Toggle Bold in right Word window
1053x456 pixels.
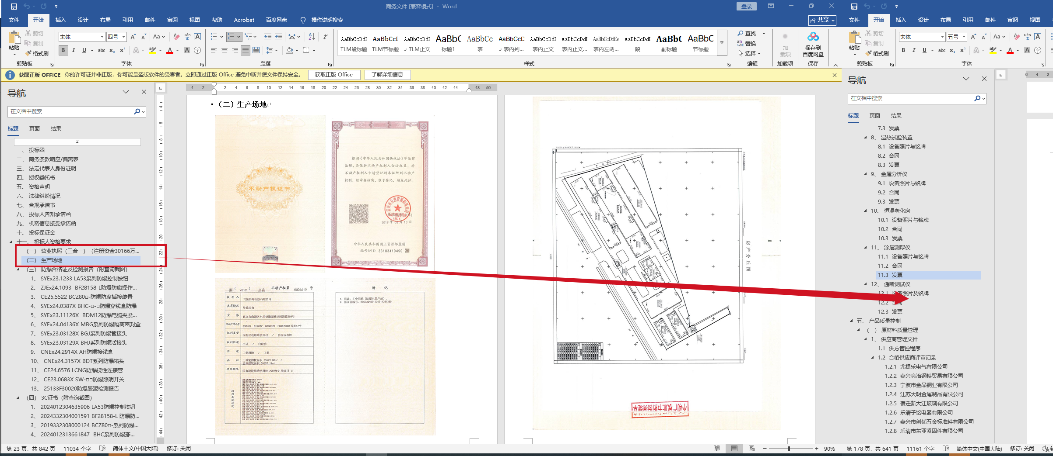coord(903,50)
